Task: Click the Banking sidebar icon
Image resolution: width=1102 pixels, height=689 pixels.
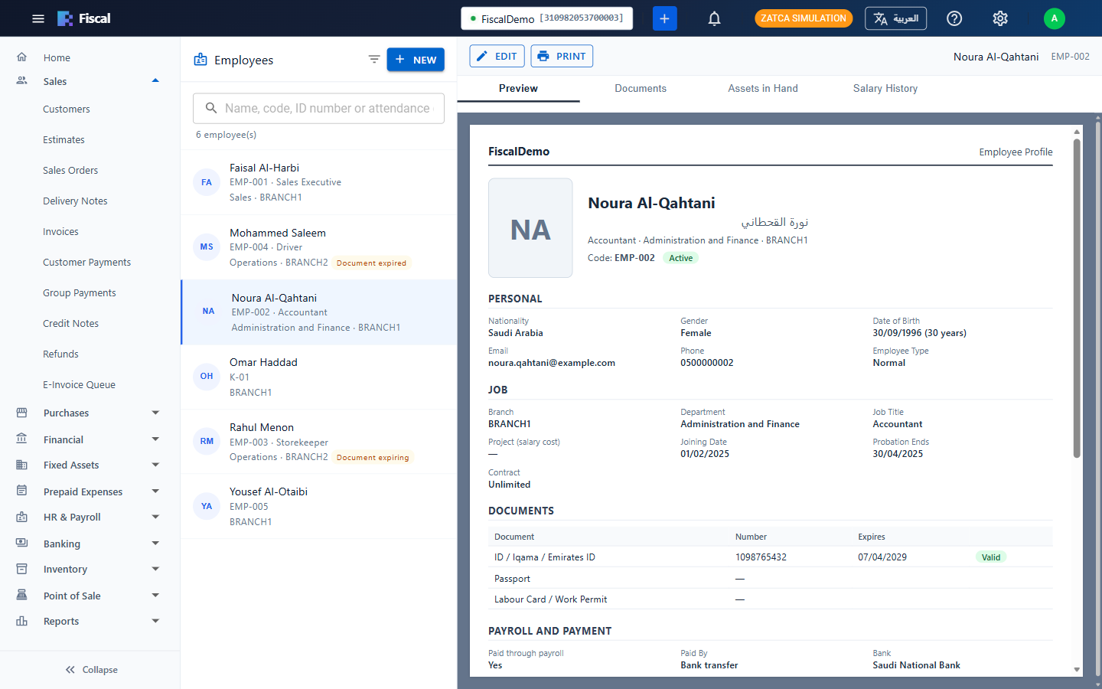Action: (x=22, y=544)
